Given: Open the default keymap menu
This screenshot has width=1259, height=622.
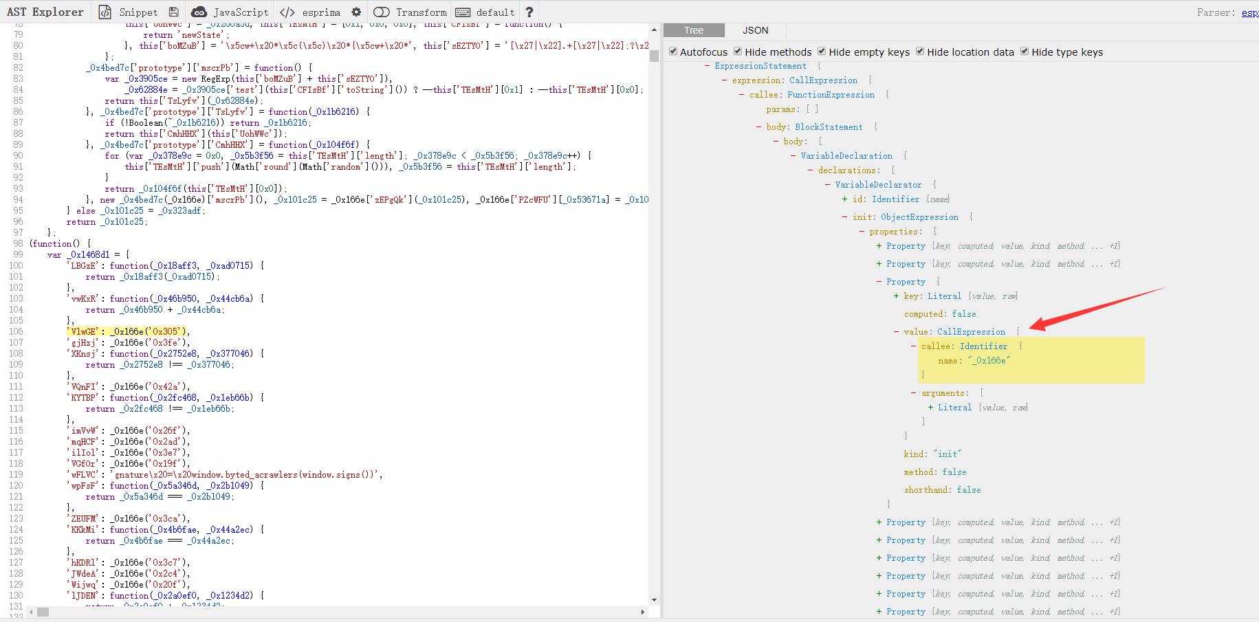Looking at the screenshot, I should coord(485,12).
